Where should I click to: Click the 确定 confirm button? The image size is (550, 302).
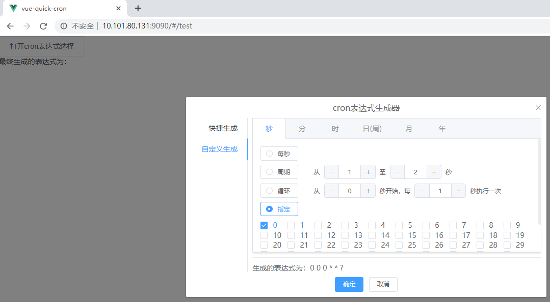pos(349,284)
